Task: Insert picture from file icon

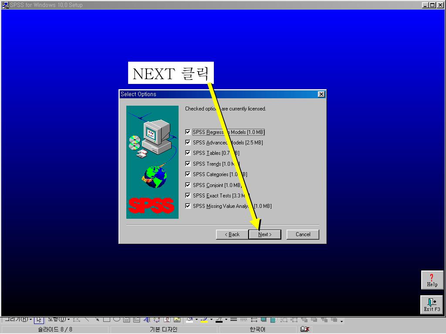Action: click(177, 320)
